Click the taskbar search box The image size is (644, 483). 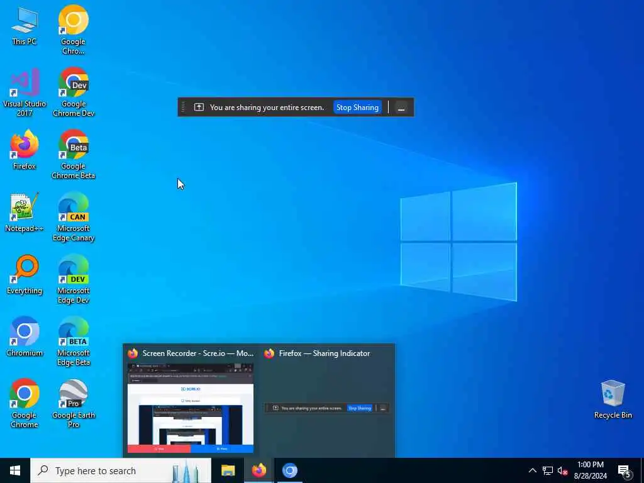tap(121, 470)
